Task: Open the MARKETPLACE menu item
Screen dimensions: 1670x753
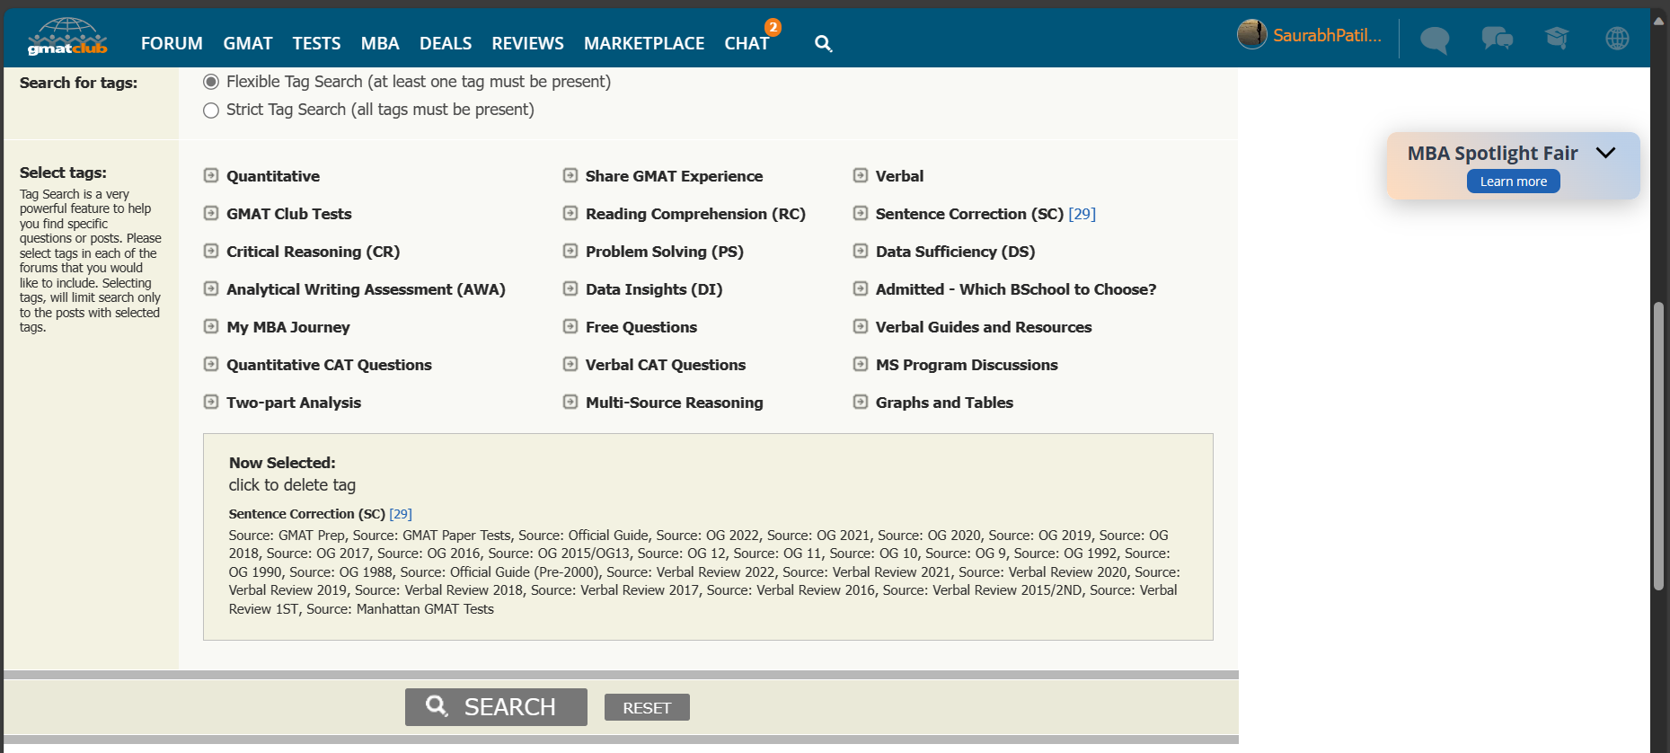Action: click(643, 43)
